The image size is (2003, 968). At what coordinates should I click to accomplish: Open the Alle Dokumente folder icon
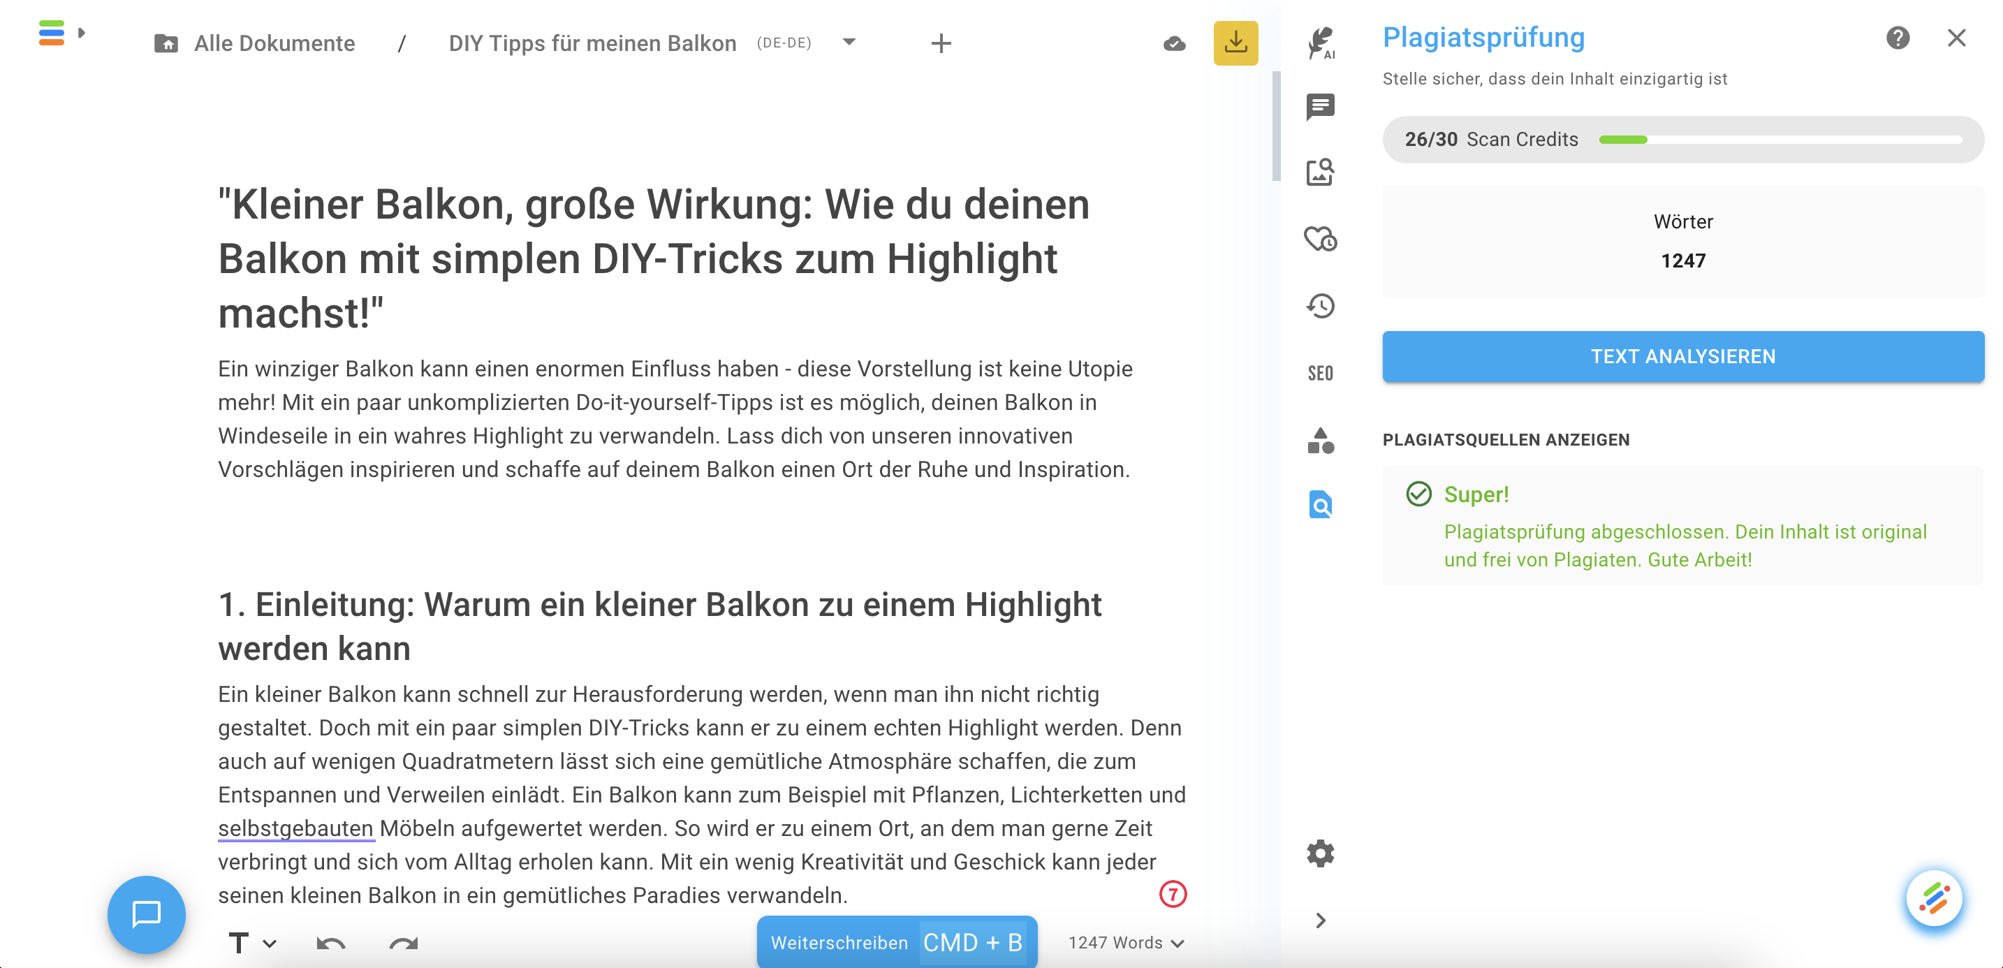(166, 43)
